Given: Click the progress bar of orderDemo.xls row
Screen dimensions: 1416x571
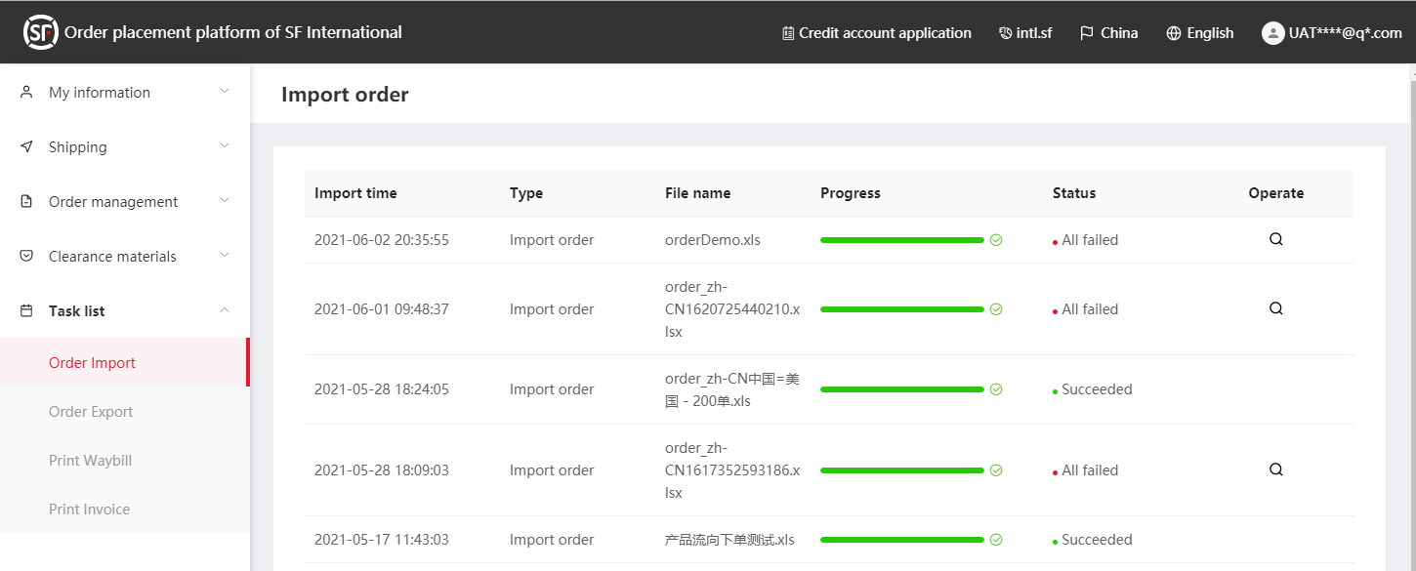Looking at the screenshot, I should tap(901, 240).
